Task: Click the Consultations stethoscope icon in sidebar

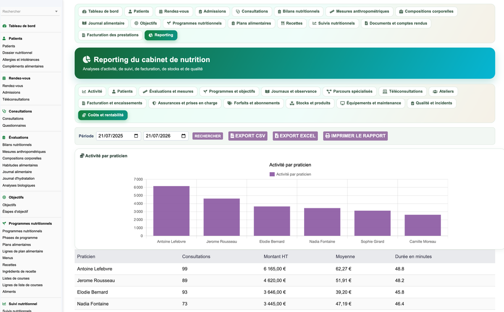Action: [x=5, y=111]
